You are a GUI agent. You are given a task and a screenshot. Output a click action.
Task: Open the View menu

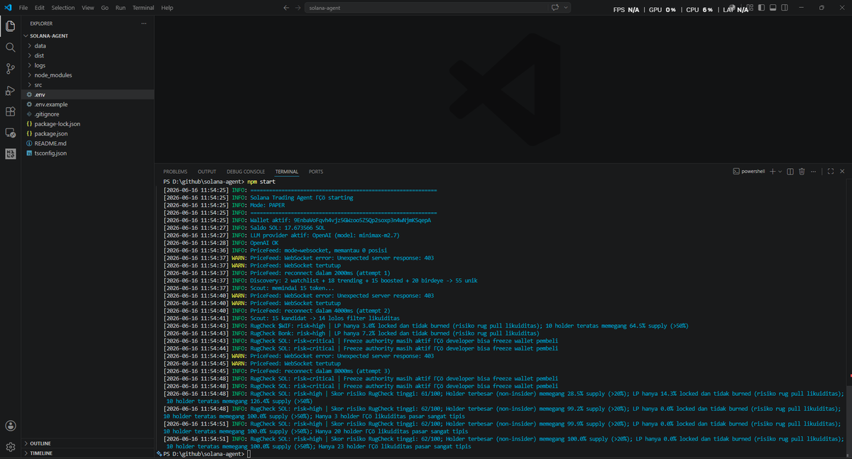point(88,8)
